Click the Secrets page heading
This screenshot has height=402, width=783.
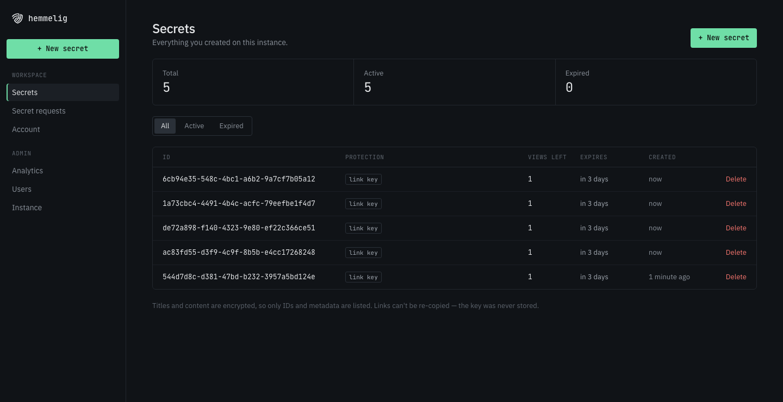click(173, 29)
